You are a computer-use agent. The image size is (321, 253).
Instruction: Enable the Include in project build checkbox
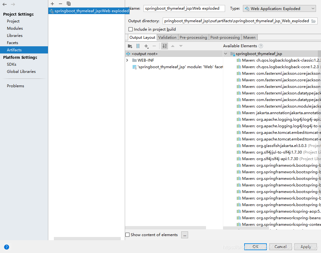[x=130, y=29]
